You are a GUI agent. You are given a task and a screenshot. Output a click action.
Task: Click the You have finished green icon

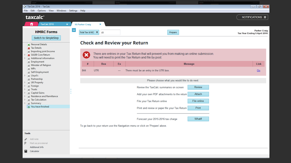29,107
